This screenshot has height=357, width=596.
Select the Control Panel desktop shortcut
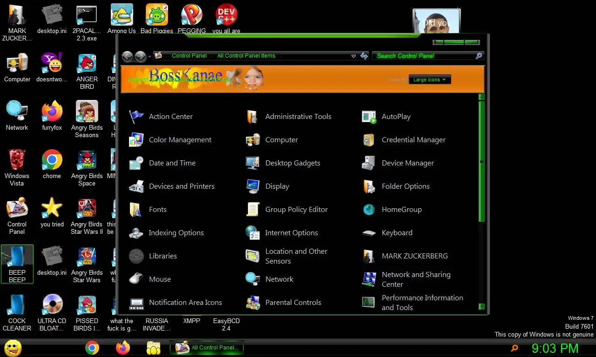click(x=17, y=216)
